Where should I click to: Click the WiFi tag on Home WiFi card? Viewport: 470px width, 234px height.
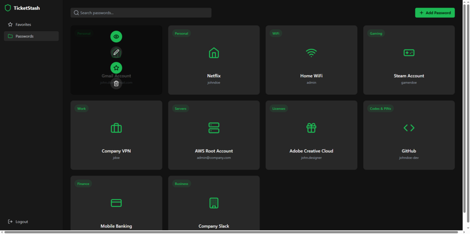tap(276, 34)
